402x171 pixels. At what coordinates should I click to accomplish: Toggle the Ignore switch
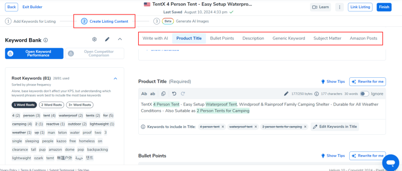tap(365, 94)
